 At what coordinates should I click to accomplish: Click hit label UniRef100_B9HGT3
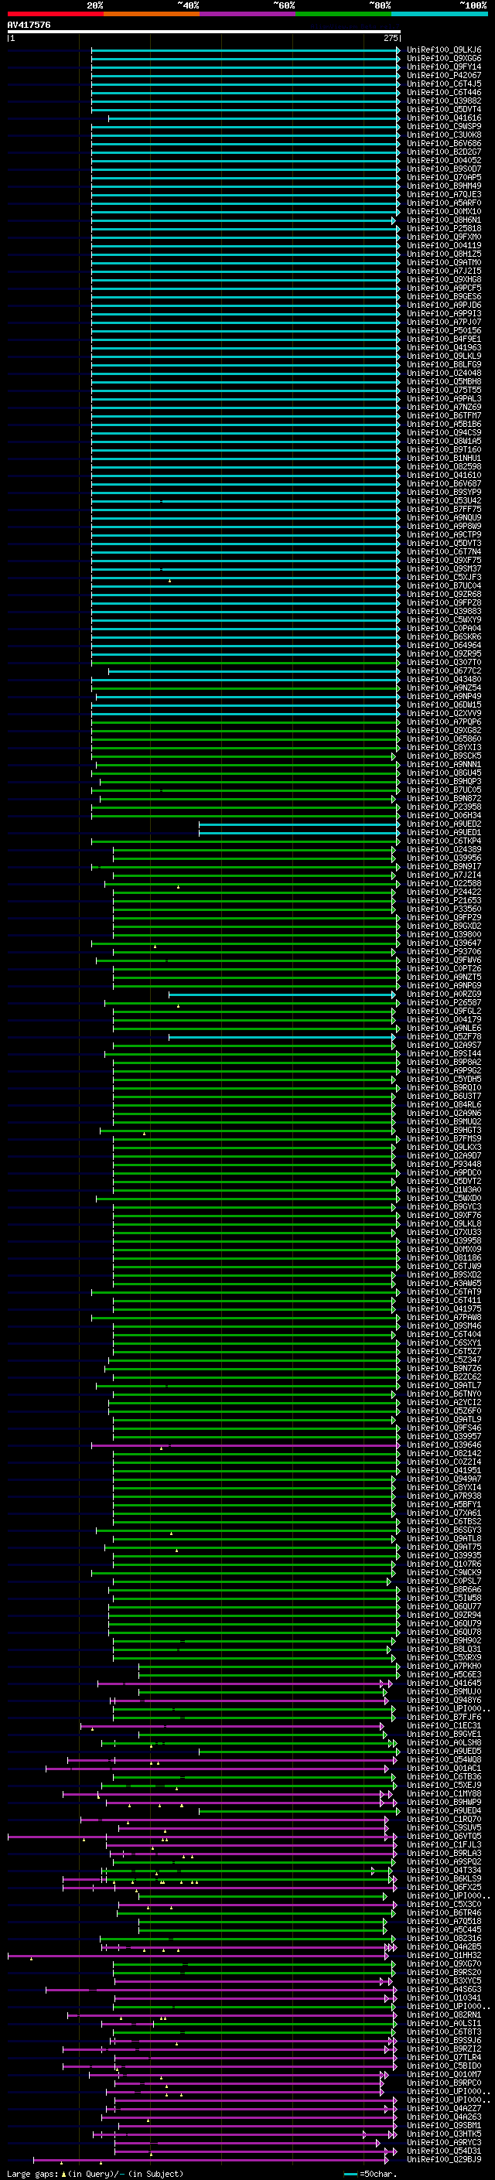(x=444, y=1130)
